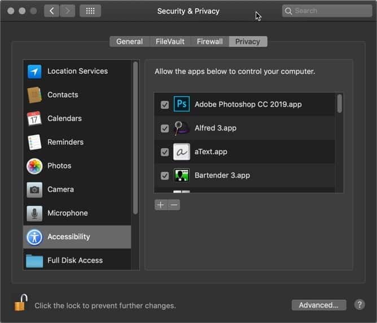Click the forward chevron button
Viewport: 377px width, 323px height.
tap(67, 11)
